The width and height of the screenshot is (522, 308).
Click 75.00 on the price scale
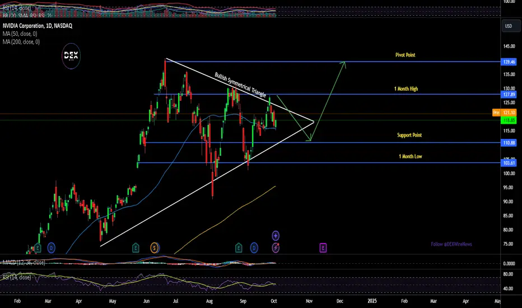[x=509, y=244]
